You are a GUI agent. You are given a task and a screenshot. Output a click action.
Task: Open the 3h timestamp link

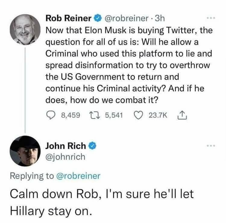[x=159, y=18]
